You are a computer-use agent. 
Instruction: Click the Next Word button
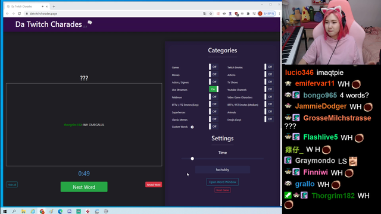84,187
